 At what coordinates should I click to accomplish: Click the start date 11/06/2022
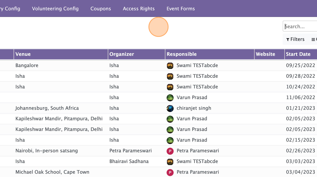[300, 97]
